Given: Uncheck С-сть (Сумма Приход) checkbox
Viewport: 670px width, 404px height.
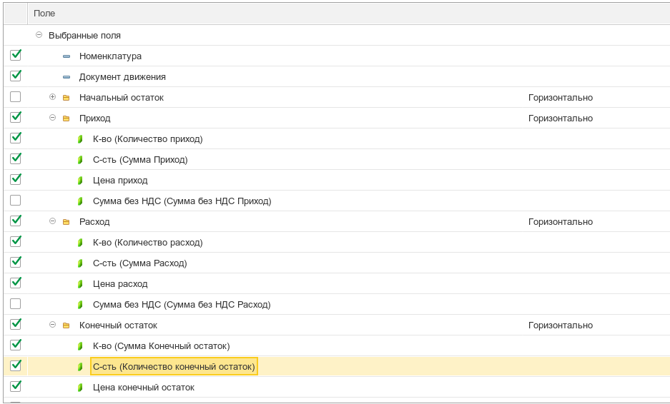Looking at the screenshot, I should [x=16, y=159].
